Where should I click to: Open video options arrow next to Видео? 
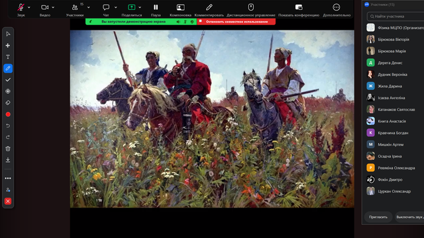click(53, 7)
